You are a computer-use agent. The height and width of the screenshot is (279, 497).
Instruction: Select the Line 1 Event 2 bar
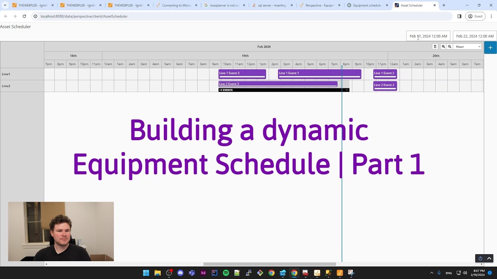pos(385,74)
